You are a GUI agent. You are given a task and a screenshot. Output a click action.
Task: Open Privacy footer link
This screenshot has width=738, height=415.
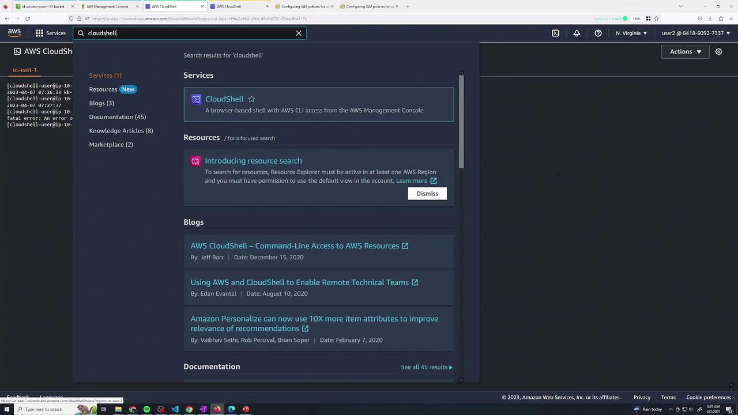click(x=642, y=397)
